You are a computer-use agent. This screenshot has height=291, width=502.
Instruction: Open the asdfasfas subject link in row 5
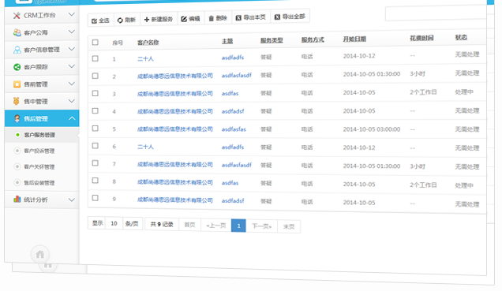point(234,129)
